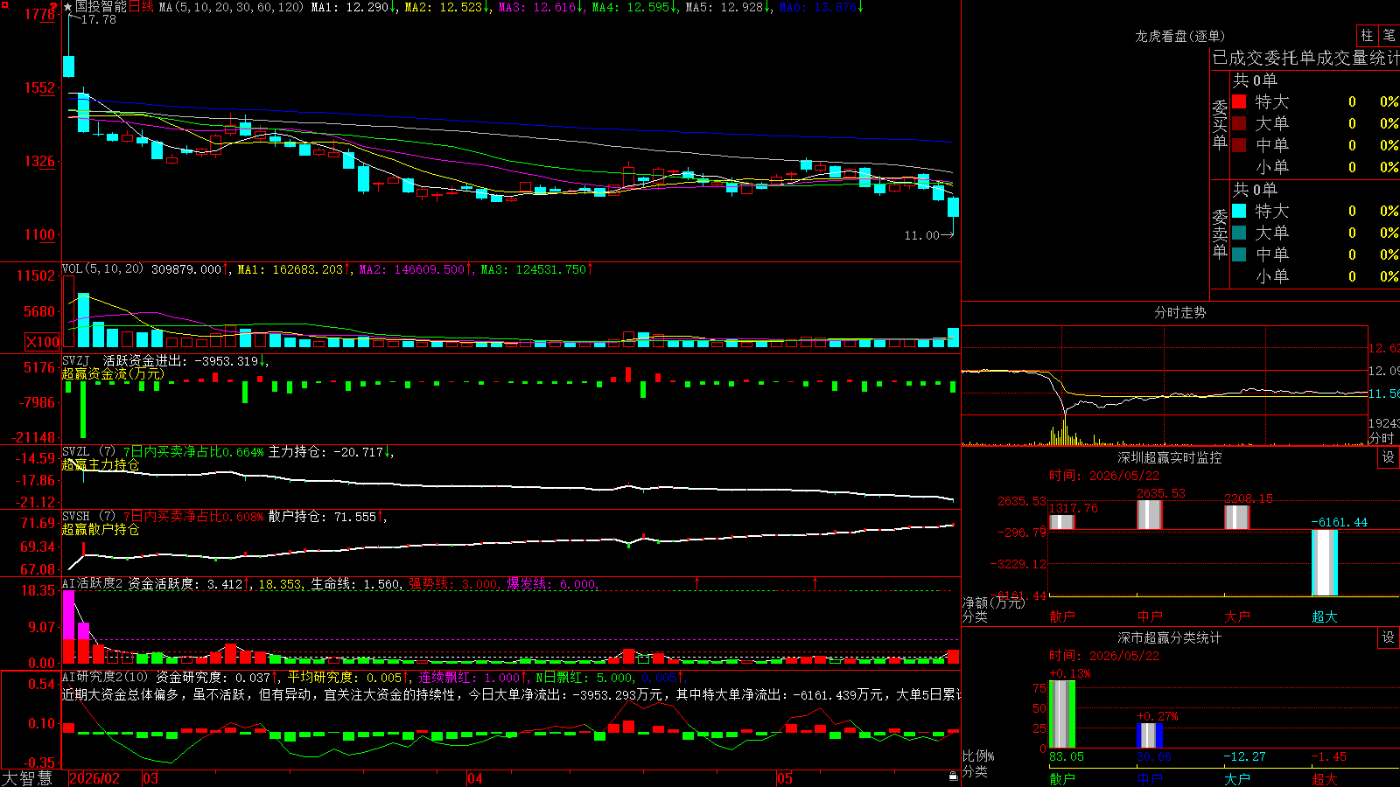Click the 17.78 highest price annotation
The width and height of the screenshot is (1400, 787).
point(98,19)
